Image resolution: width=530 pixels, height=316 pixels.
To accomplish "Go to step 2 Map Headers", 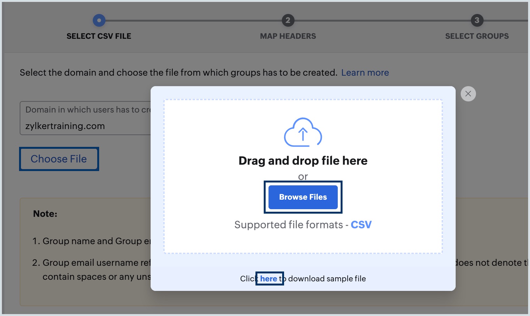I will pyautogui.click(x=288, y=36).
